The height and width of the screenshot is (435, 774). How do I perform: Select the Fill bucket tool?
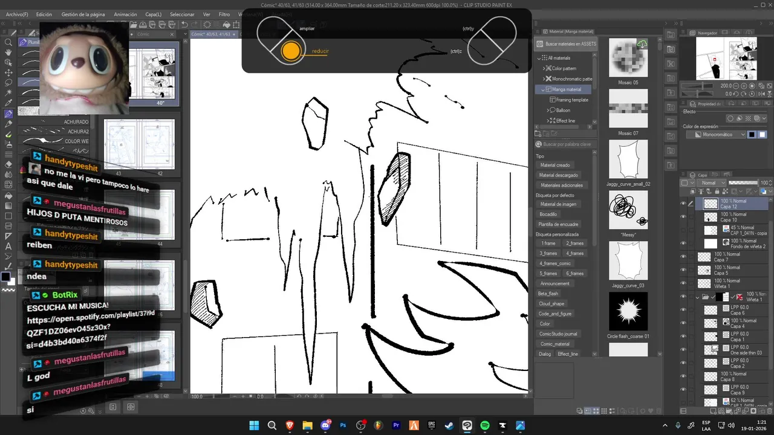[x=8, y=196]
